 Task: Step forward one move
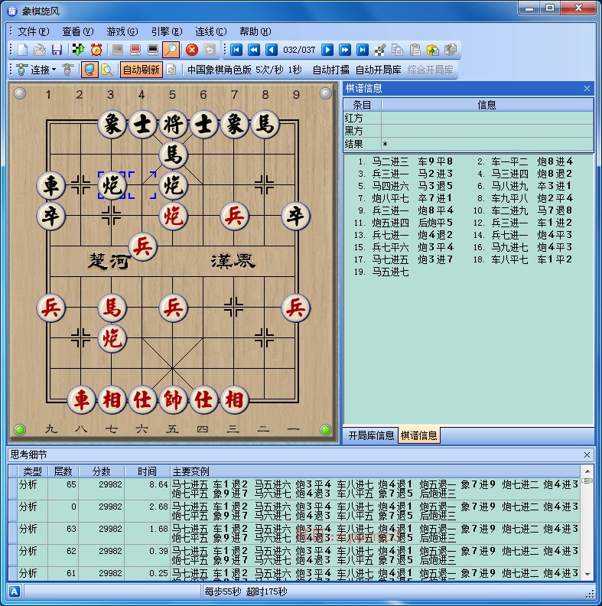(x=327, y=50)
